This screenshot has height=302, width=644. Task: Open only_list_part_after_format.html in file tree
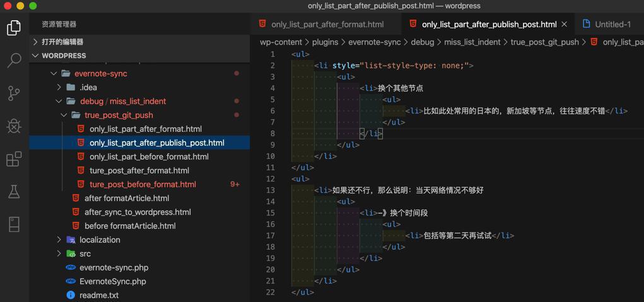(146, 129)
